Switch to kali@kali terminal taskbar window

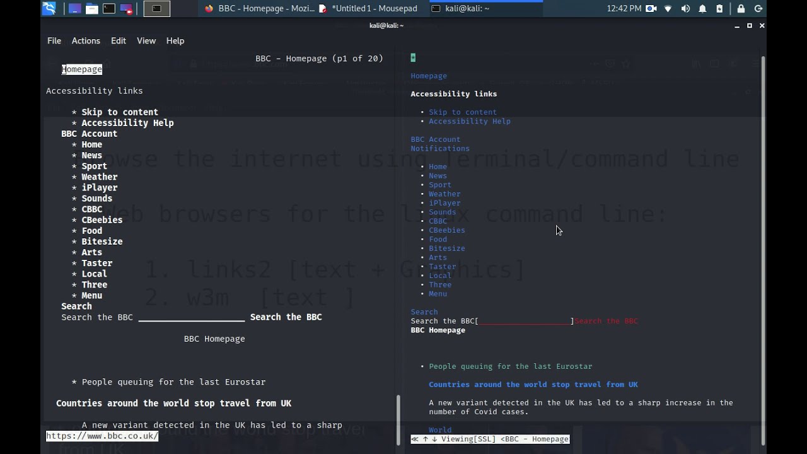coord(485,8)
